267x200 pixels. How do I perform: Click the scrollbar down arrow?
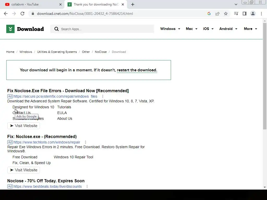[x=265, y=187]
